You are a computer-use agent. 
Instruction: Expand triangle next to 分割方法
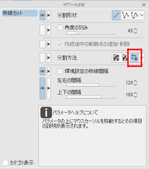[x=49, y=58]
